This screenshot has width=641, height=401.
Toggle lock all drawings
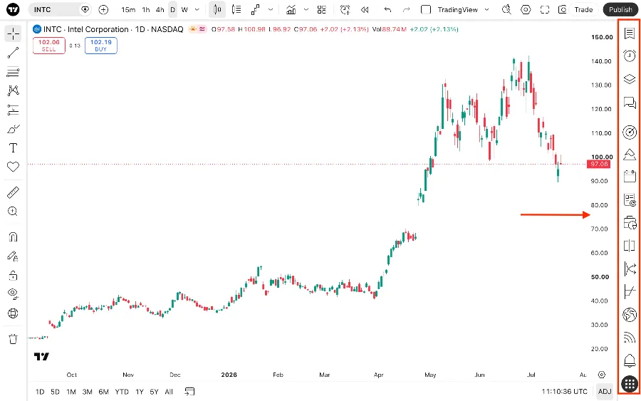point(13,275)
